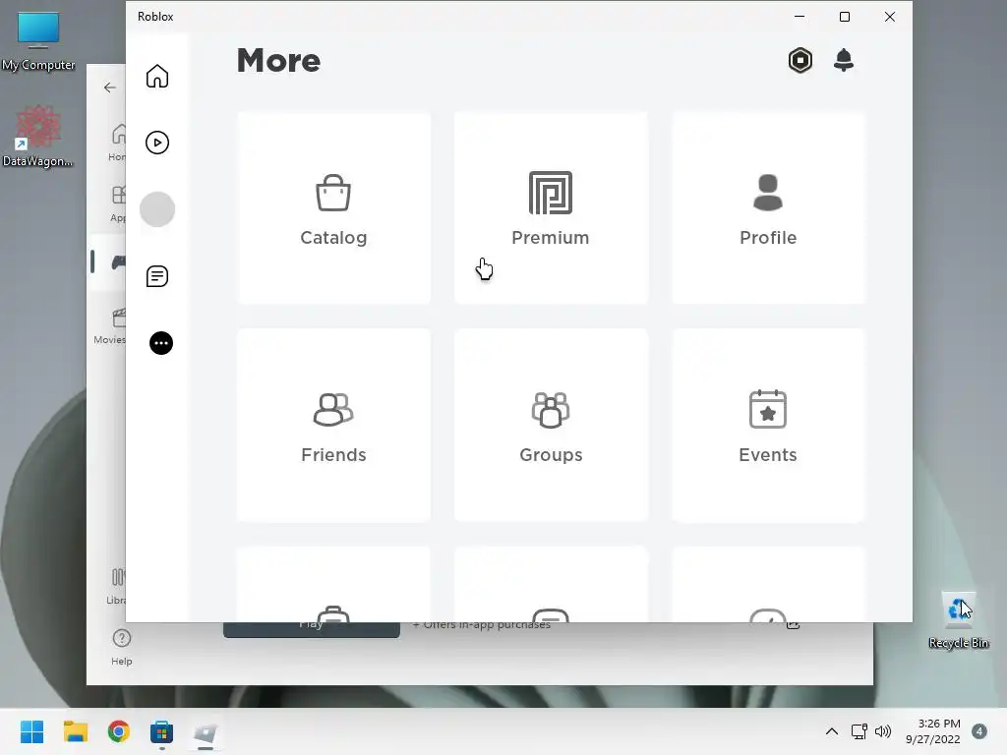Open Recycle Bin desktop icon
The image size is (1007, 755).
(959, 621)
